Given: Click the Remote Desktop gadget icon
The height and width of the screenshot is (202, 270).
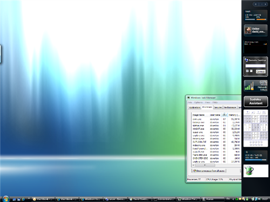Looking at the screenshot, I should [x=246, y=60].
